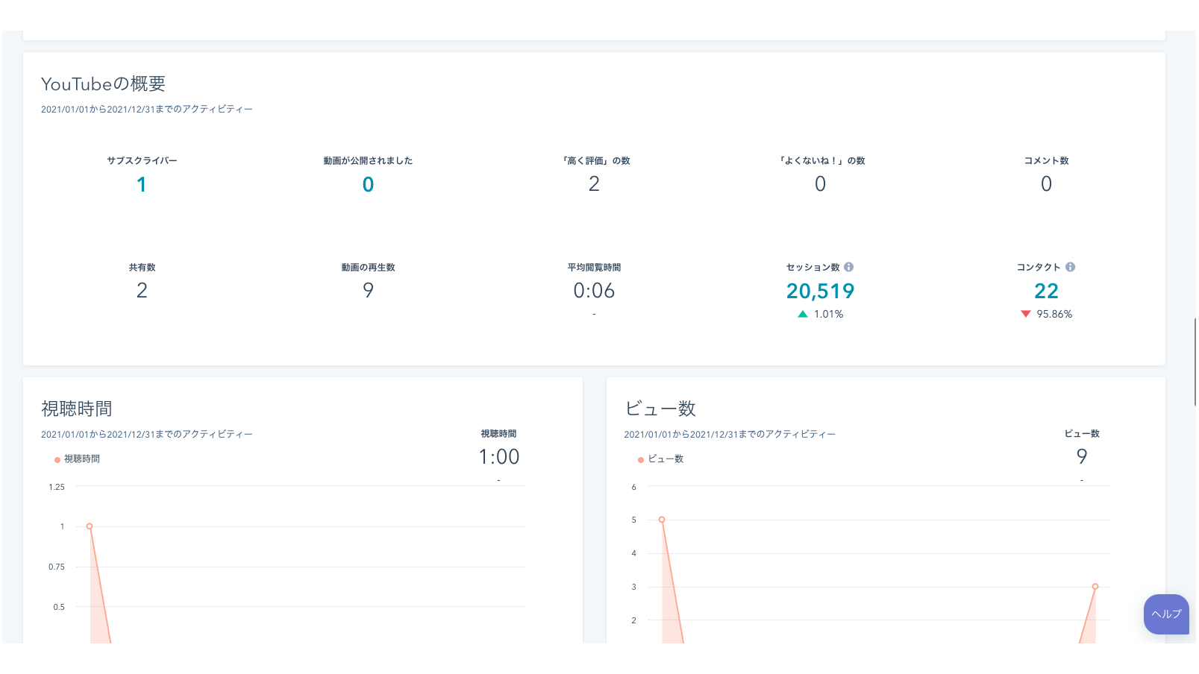Open the サブスクライバー count value 1

[142, 185]
